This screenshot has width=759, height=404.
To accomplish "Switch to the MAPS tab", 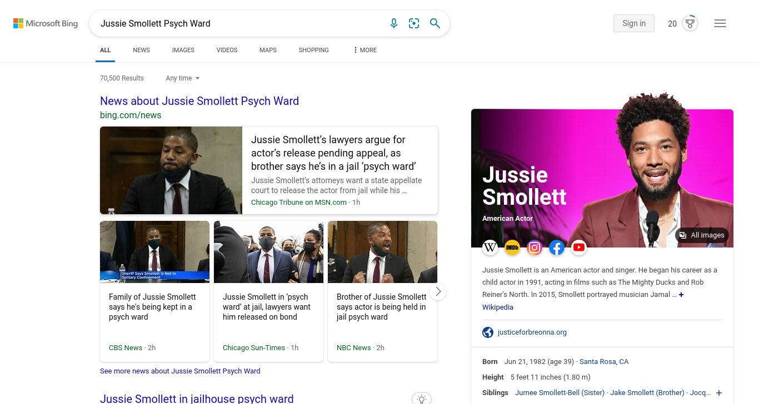I will pos(268,50).
